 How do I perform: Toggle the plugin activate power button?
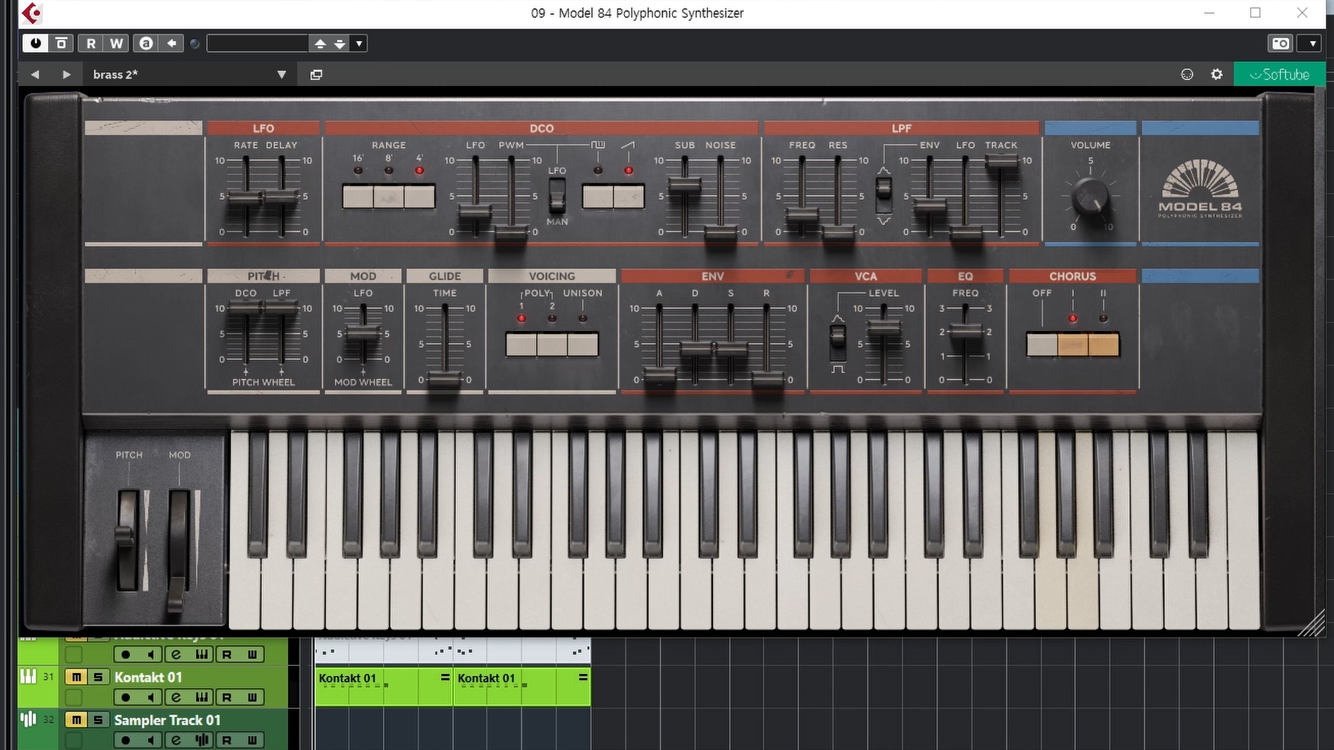coord(35,44)
